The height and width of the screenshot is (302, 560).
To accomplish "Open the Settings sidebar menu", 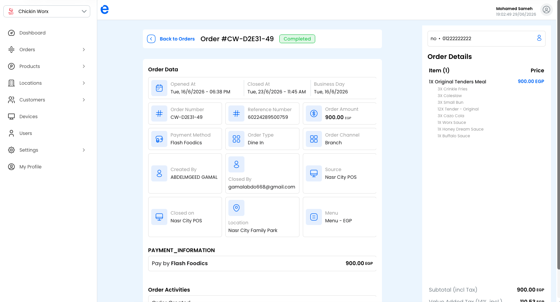I will [x=29, y=150].
